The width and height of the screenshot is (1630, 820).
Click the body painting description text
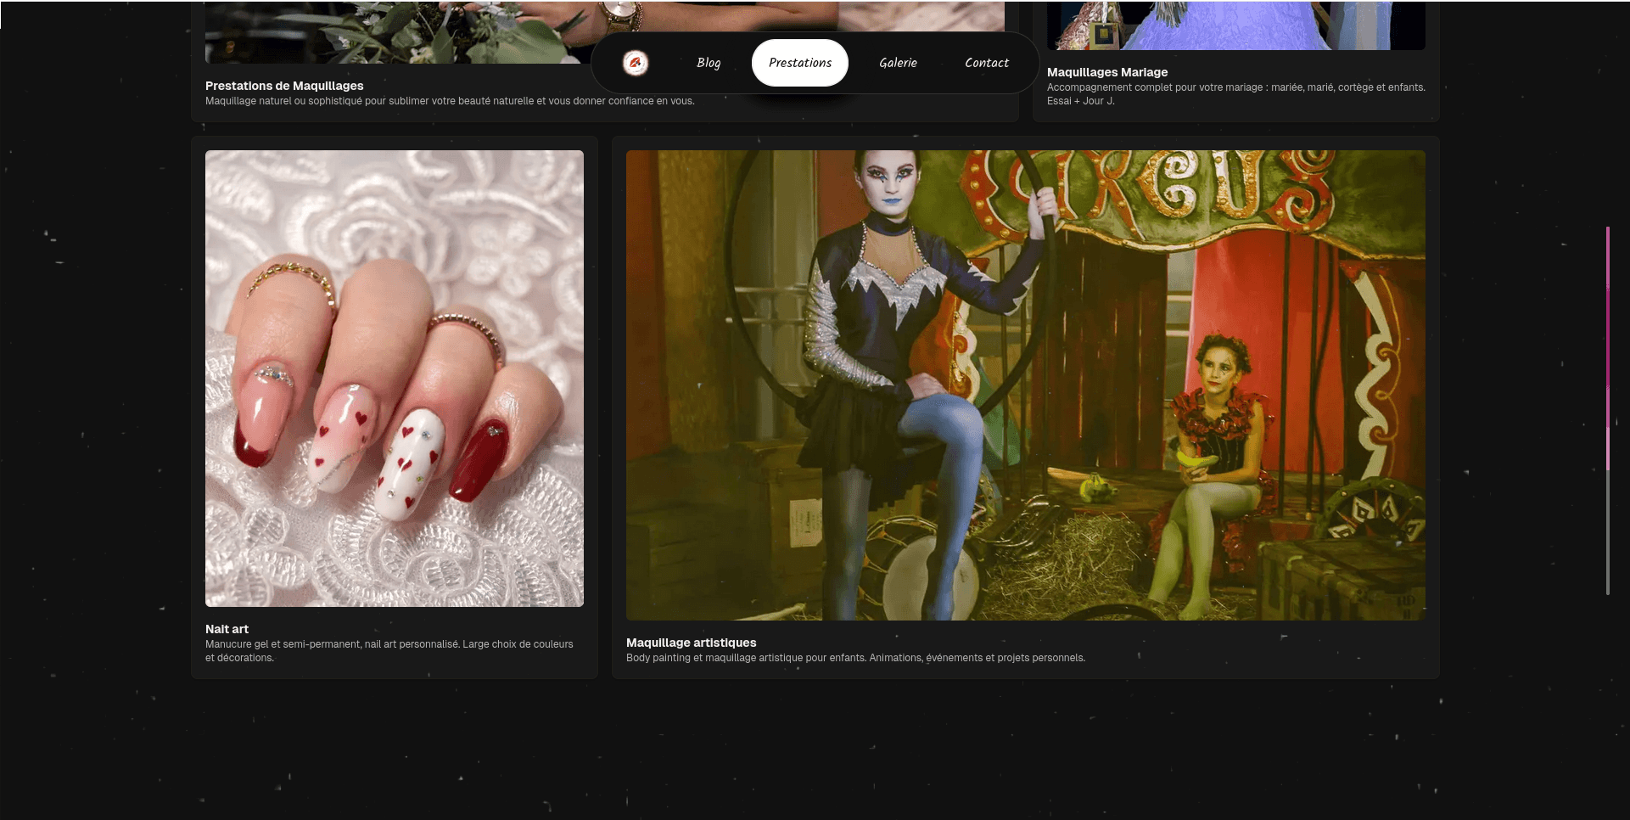[x=855, y=658]
